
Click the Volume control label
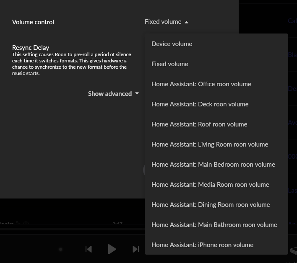coord(33,22)
